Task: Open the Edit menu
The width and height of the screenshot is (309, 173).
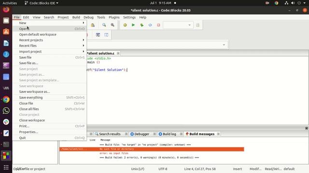Action: coord(26,17)
